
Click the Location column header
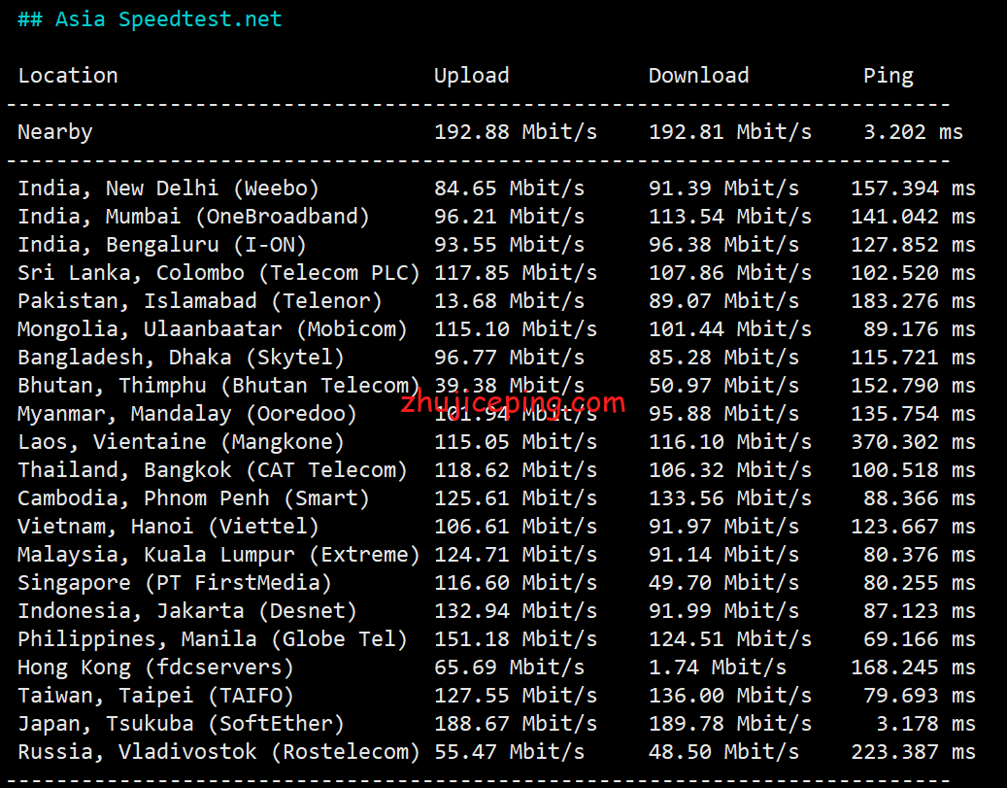pyautogui.click(x=68, y=76)
